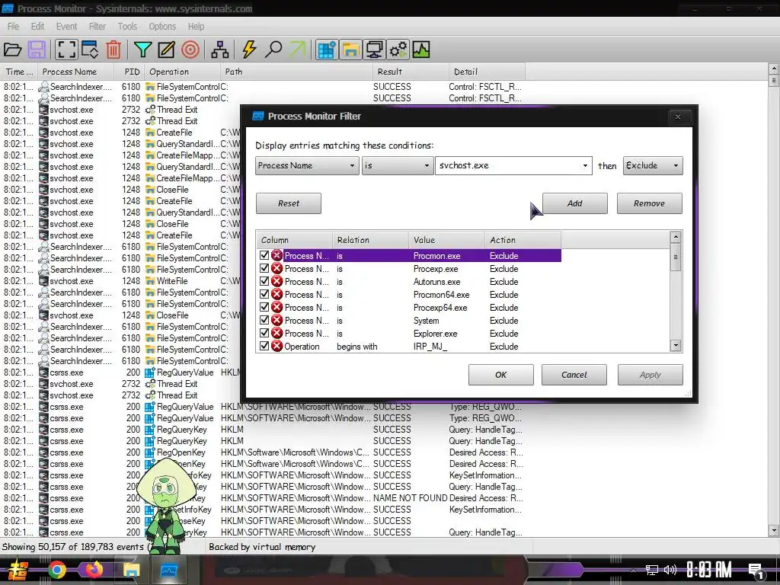Screen dimensions: 780x585
Task: Click the Add filter button
Action: 574,203
